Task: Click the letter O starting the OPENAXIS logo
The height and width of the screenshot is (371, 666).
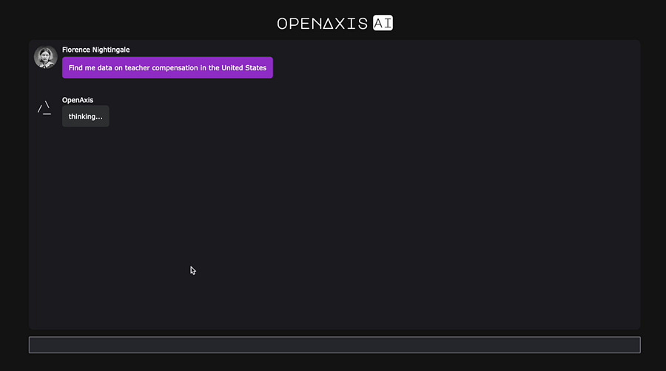Action: [x=283, y=24]
